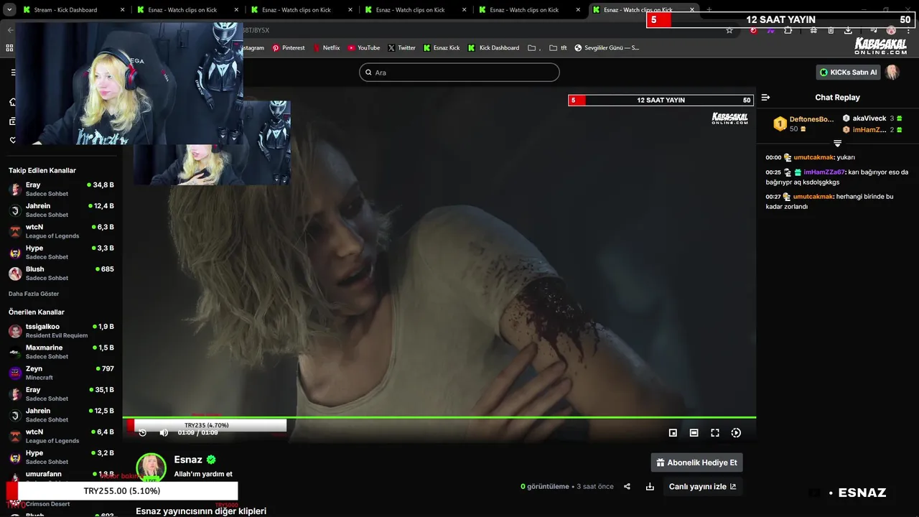919x517 pixels.
Task: Open the Pinterest bookmark
Action: (x=288, y=48)
